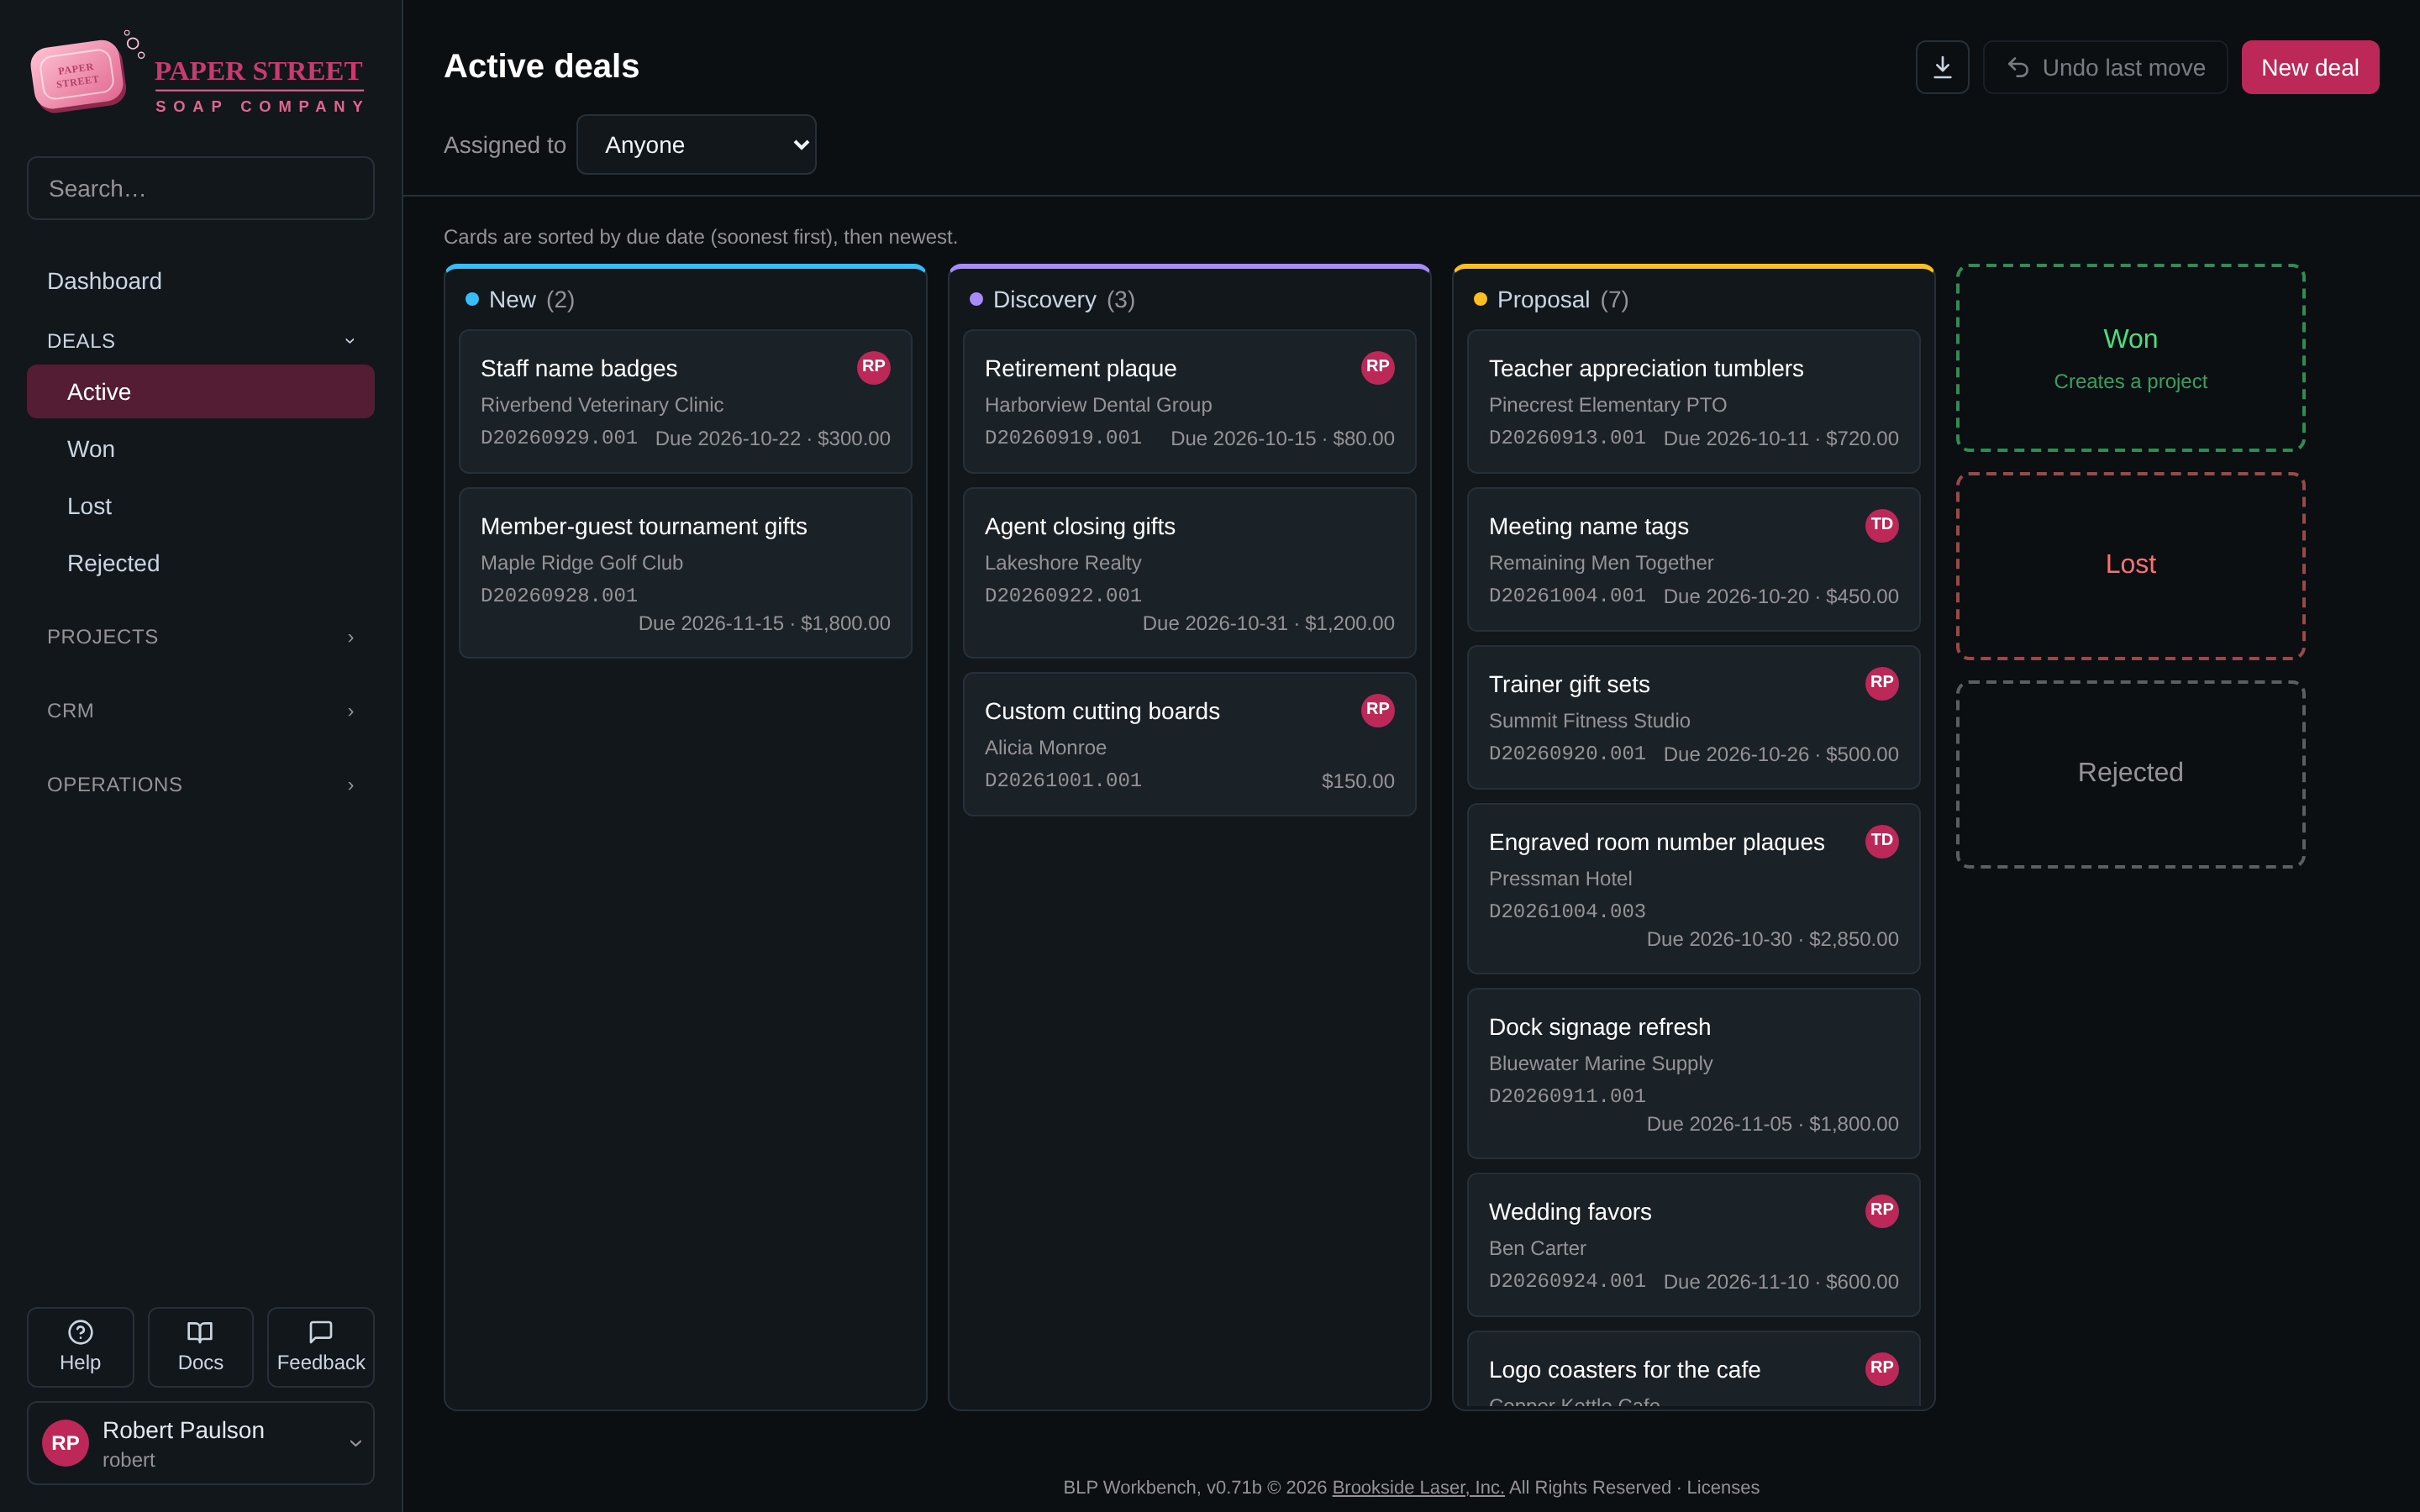This screenshot has width=2420, height=1512.
Task: Follow the Brookside Laser, Inc. link
Action: (x=1417, y=1487)
